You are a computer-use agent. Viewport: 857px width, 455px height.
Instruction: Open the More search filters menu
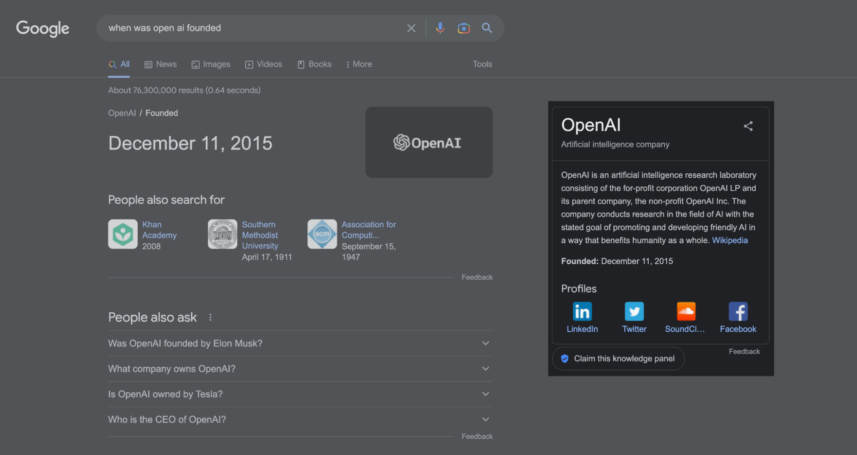[359, 64]
